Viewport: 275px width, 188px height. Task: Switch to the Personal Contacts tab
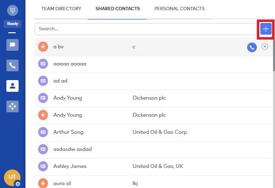click(x=180, y=9)
